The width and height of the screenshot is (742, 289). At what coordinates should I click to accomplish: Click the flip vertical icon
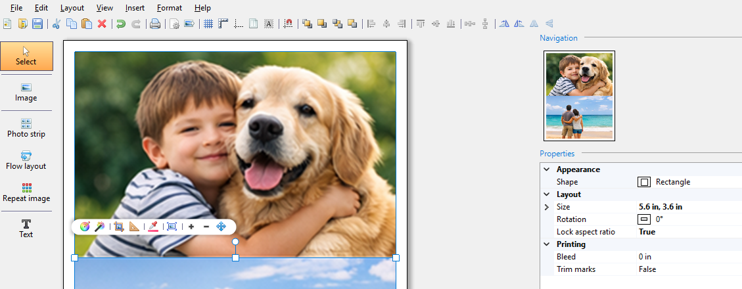click(x=549, y=24)
